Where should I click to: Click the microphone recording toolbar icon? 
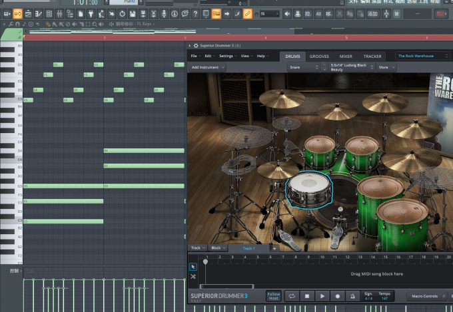(164, 13)
